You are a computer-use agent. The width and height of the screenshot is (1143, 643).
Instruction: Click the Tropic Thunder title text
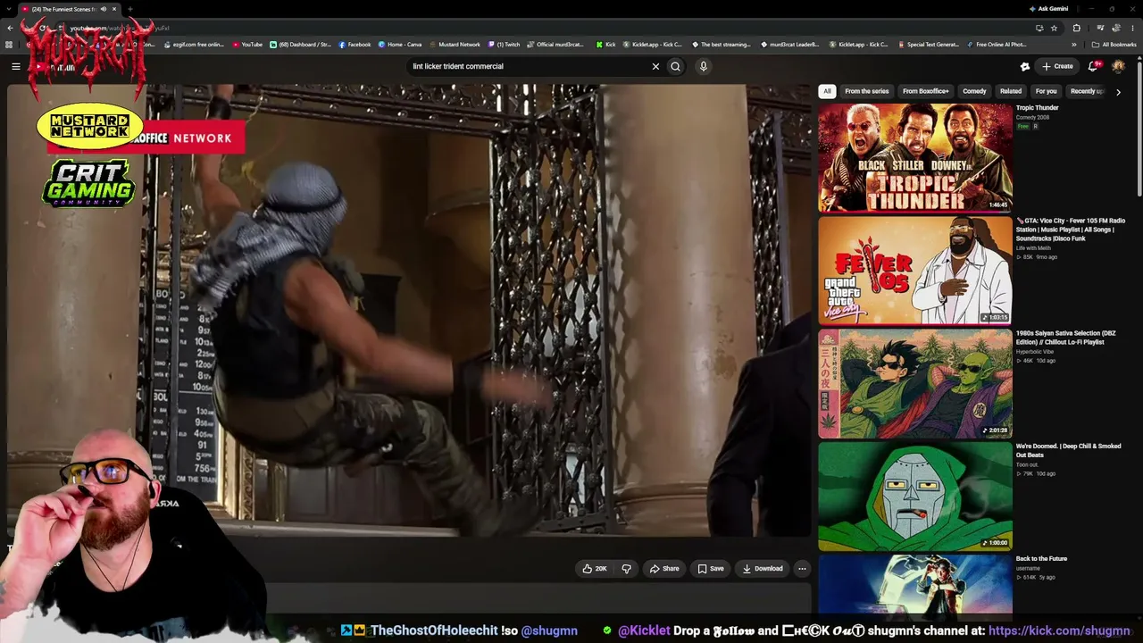click(x=1037, y=108)
